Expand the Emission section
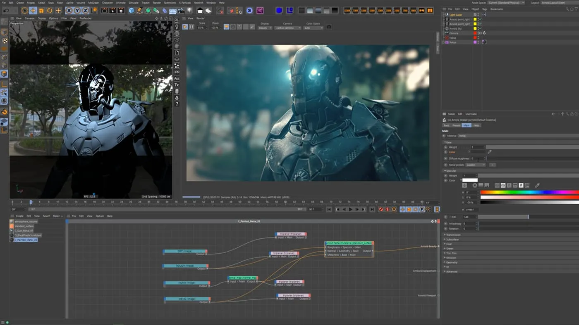The width and height of the screenshot is (579, 325). (452, 258)
